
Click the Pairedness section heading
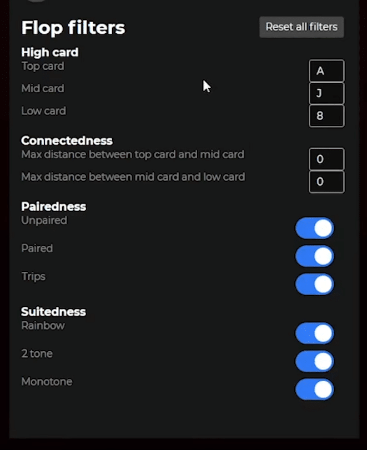53,206
